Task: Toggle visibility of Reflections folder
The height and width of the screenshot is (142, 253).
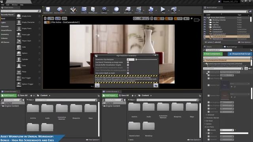Action: click(x=205, y=27)
